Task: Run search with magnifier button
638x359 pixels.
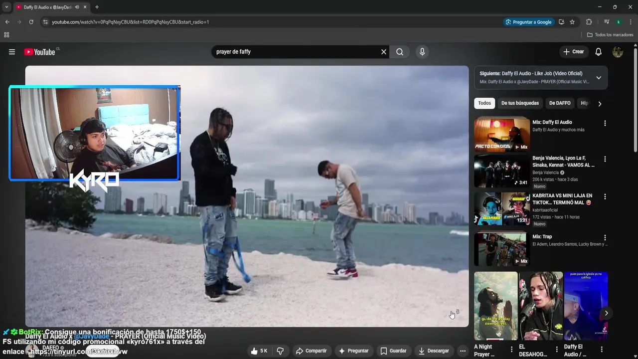Action: (400, 52)
